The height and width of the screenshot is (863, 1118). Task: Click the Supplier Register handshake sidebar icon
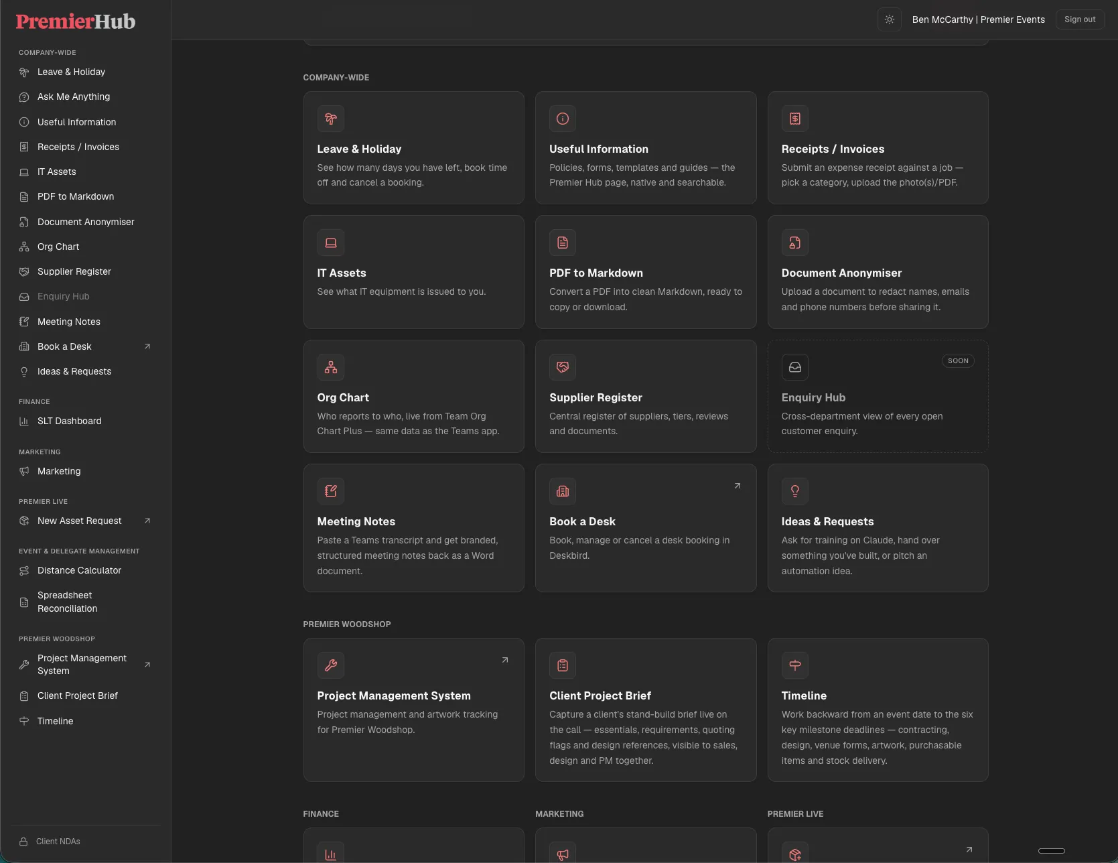click(x=24, y=271)
